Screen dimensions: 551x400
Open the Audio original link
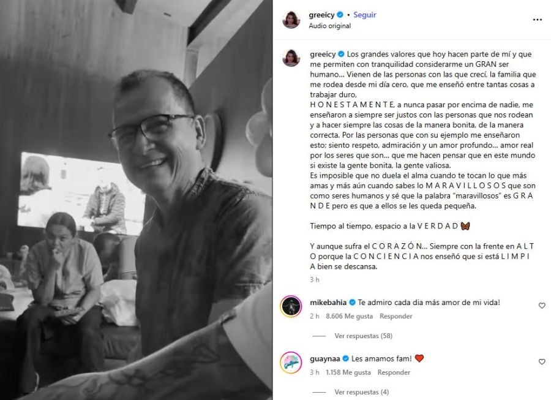(329, 26)
